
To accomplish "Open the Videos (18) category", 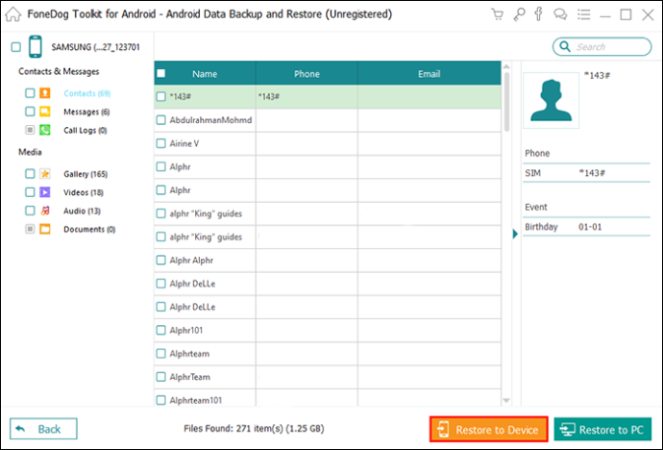I will click(x=84, y=192).
